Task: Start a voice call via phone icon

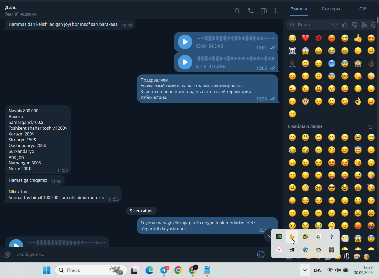Action: 251,11
